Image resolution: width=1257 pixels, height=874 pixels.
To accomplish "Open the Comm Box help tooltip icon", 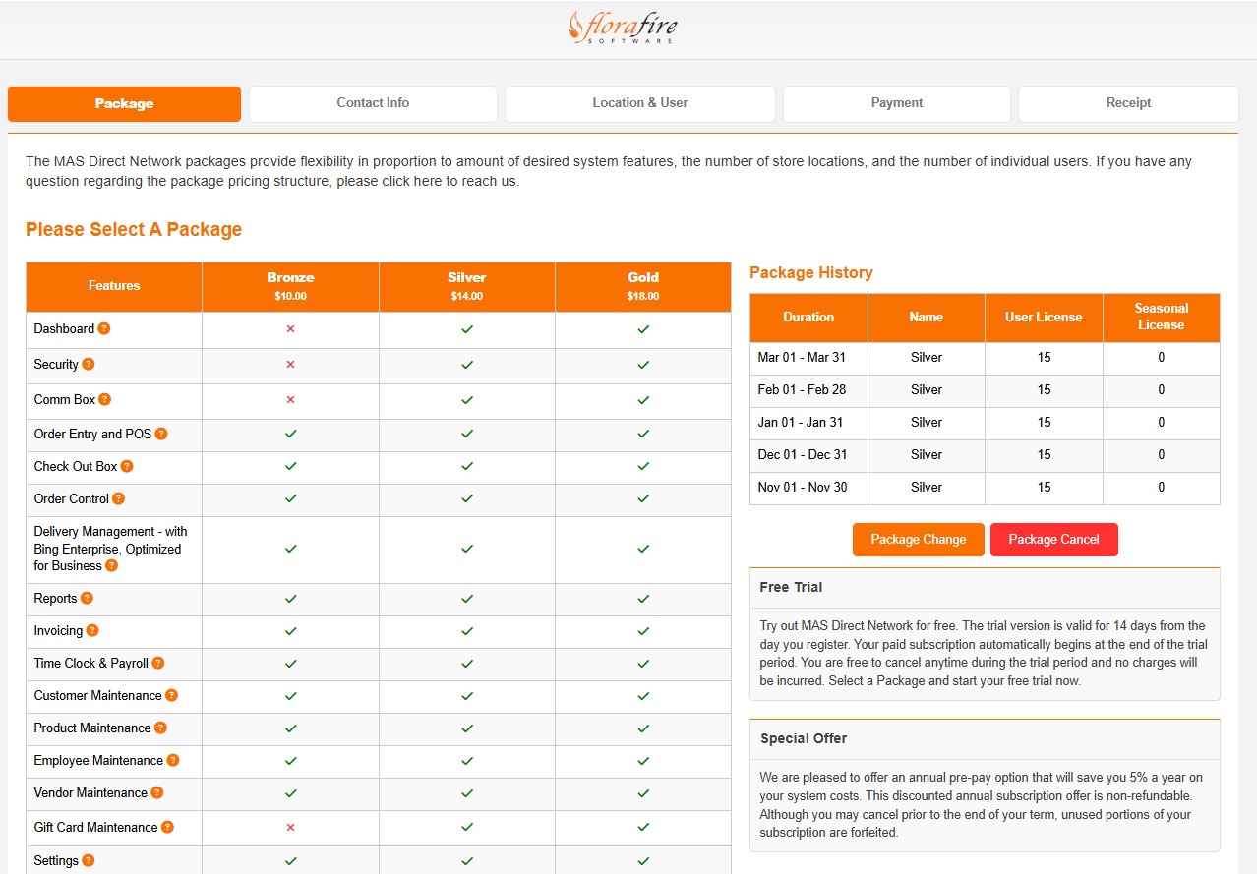I will [105, 399].
